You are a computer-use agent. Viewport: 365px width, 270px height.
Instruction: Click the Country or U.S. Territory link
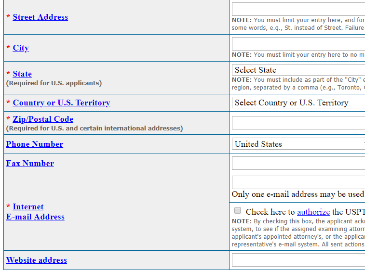61,103
